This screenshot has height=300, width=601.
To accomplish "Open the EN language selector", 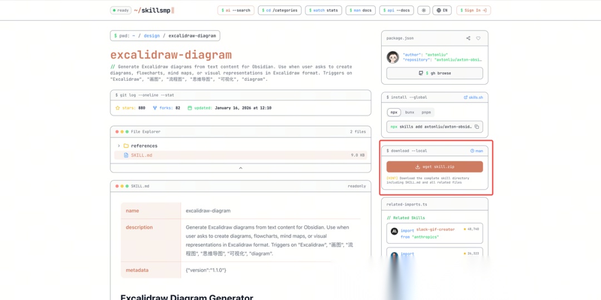I will tap(442, 11).
